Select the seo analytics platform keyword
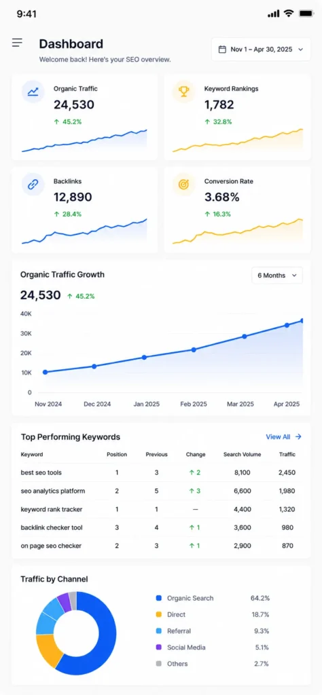Viewport: 322px width, 695px height. point(53,491)
